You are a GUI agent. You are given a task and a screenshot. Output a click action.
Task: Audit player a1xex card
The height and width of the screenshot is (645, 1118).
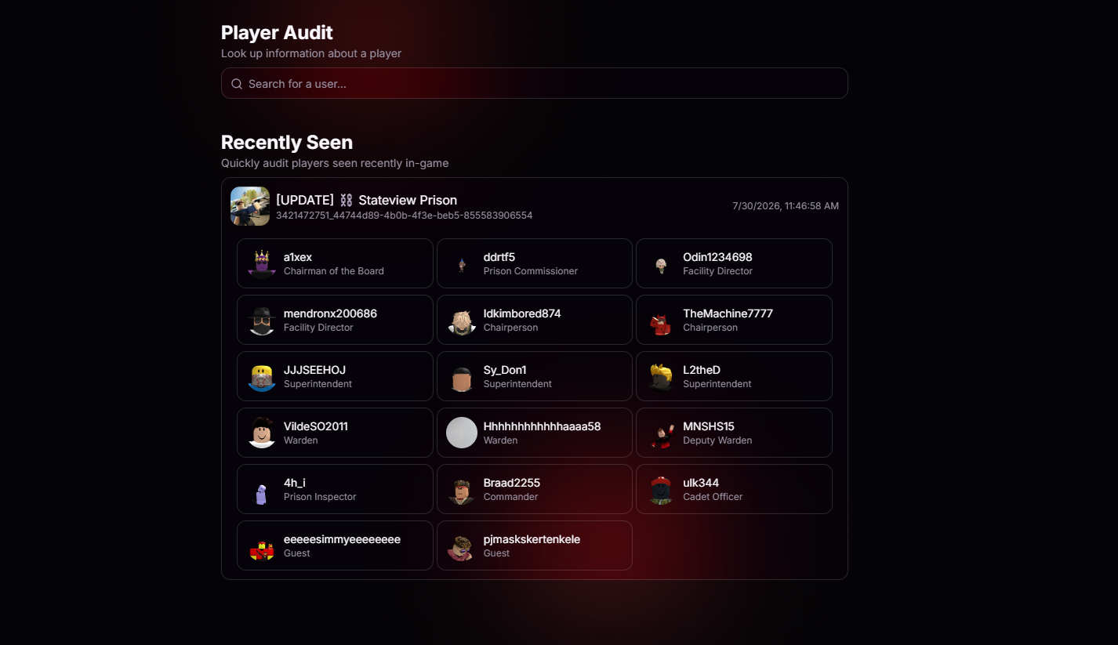coord(335,263)
